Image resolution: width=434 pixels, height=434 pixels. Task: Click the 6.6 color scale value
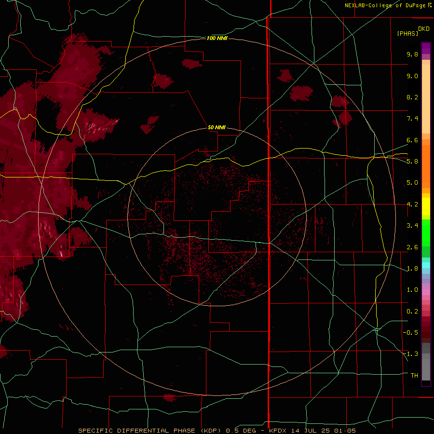pos(412,140)
